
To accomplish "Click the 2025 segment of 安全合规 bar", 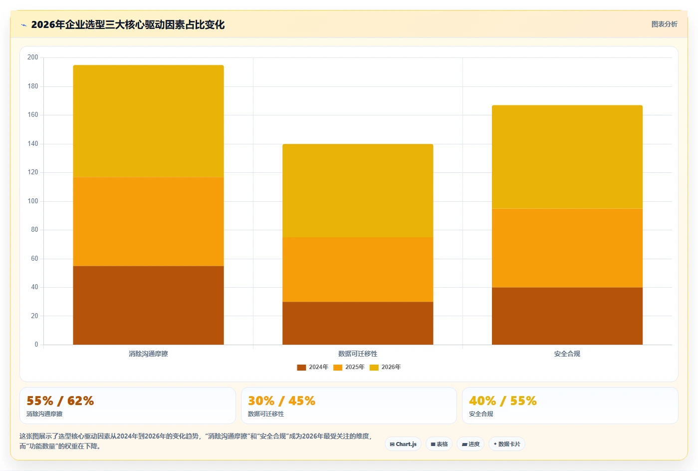I will [x=567, y=248].
